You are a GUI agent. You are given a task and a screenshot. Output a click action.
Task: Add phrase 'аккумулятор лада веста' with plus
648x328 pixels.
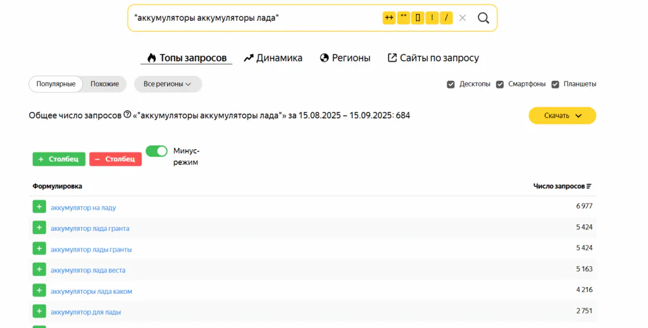coord(39,269)
